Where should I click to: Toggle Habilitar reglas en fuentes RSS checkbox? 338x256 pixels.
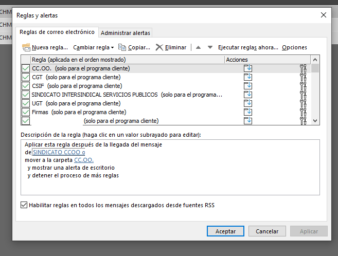pos(24,205)
